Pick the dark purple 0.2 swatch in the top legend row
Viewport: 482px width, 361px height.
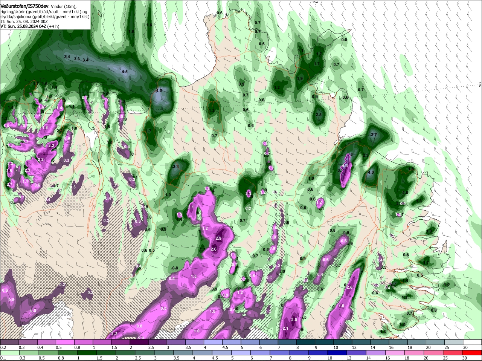[9, 342]
